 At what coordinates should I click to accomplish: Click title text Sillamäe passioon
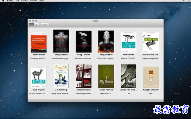tap(83, 93)
